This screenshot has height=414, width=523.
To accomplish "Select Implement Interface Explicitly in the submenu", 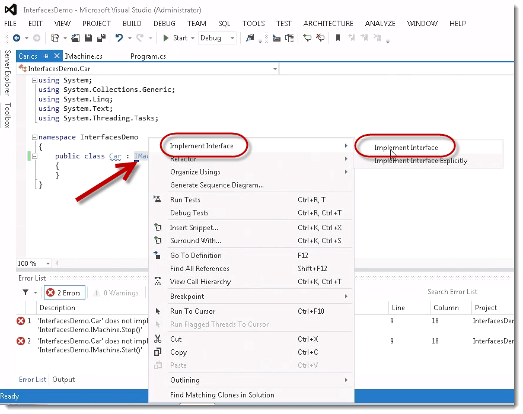I will tap(428, 161).
